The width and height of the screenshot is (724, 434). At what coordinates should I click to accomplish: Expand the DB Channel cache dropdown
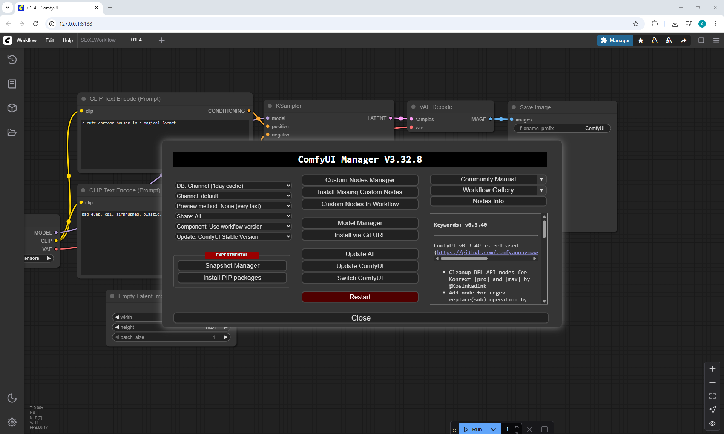tap(233, 186)
